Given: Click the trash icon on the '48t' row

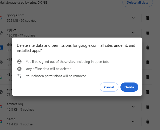Looking at the screenshot, I should click(147, 77).
